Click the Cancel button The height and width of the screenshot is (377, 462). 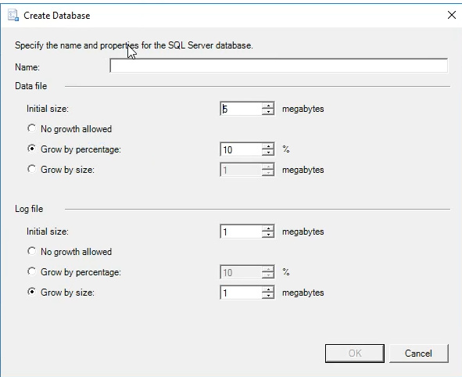[419, 353]
